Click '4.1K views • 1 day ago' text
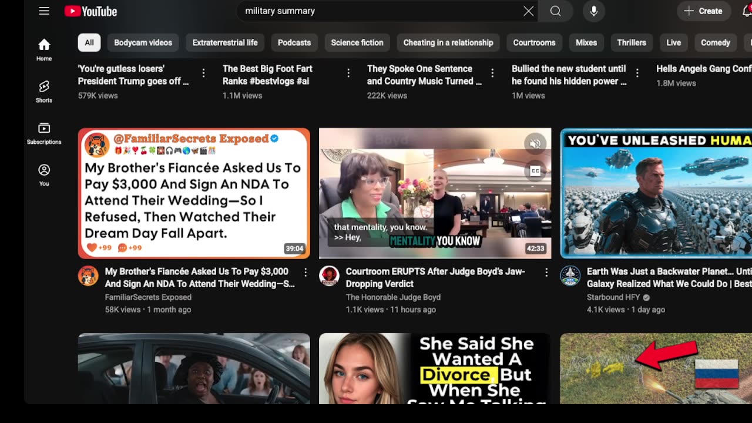Viewport: 752px width, 423px height. [626, 310]
